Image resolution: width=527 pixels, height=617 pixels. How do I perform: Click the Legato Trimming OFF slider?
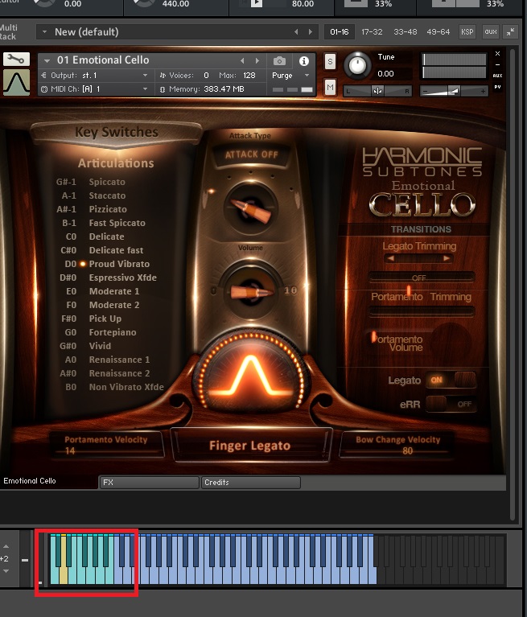point(421,278)
